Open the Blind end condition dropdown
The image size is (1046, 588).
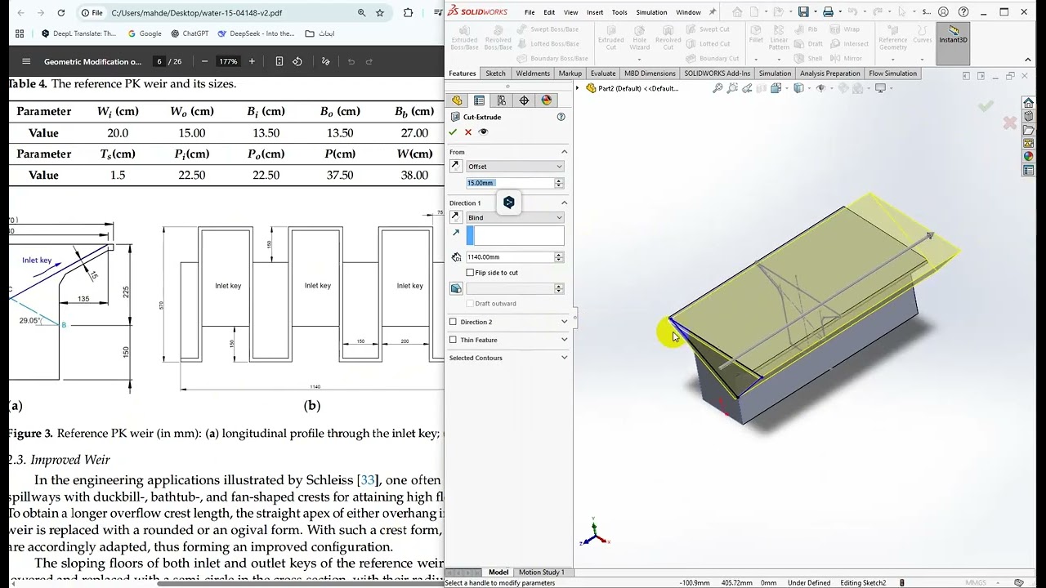click(515, 217)
